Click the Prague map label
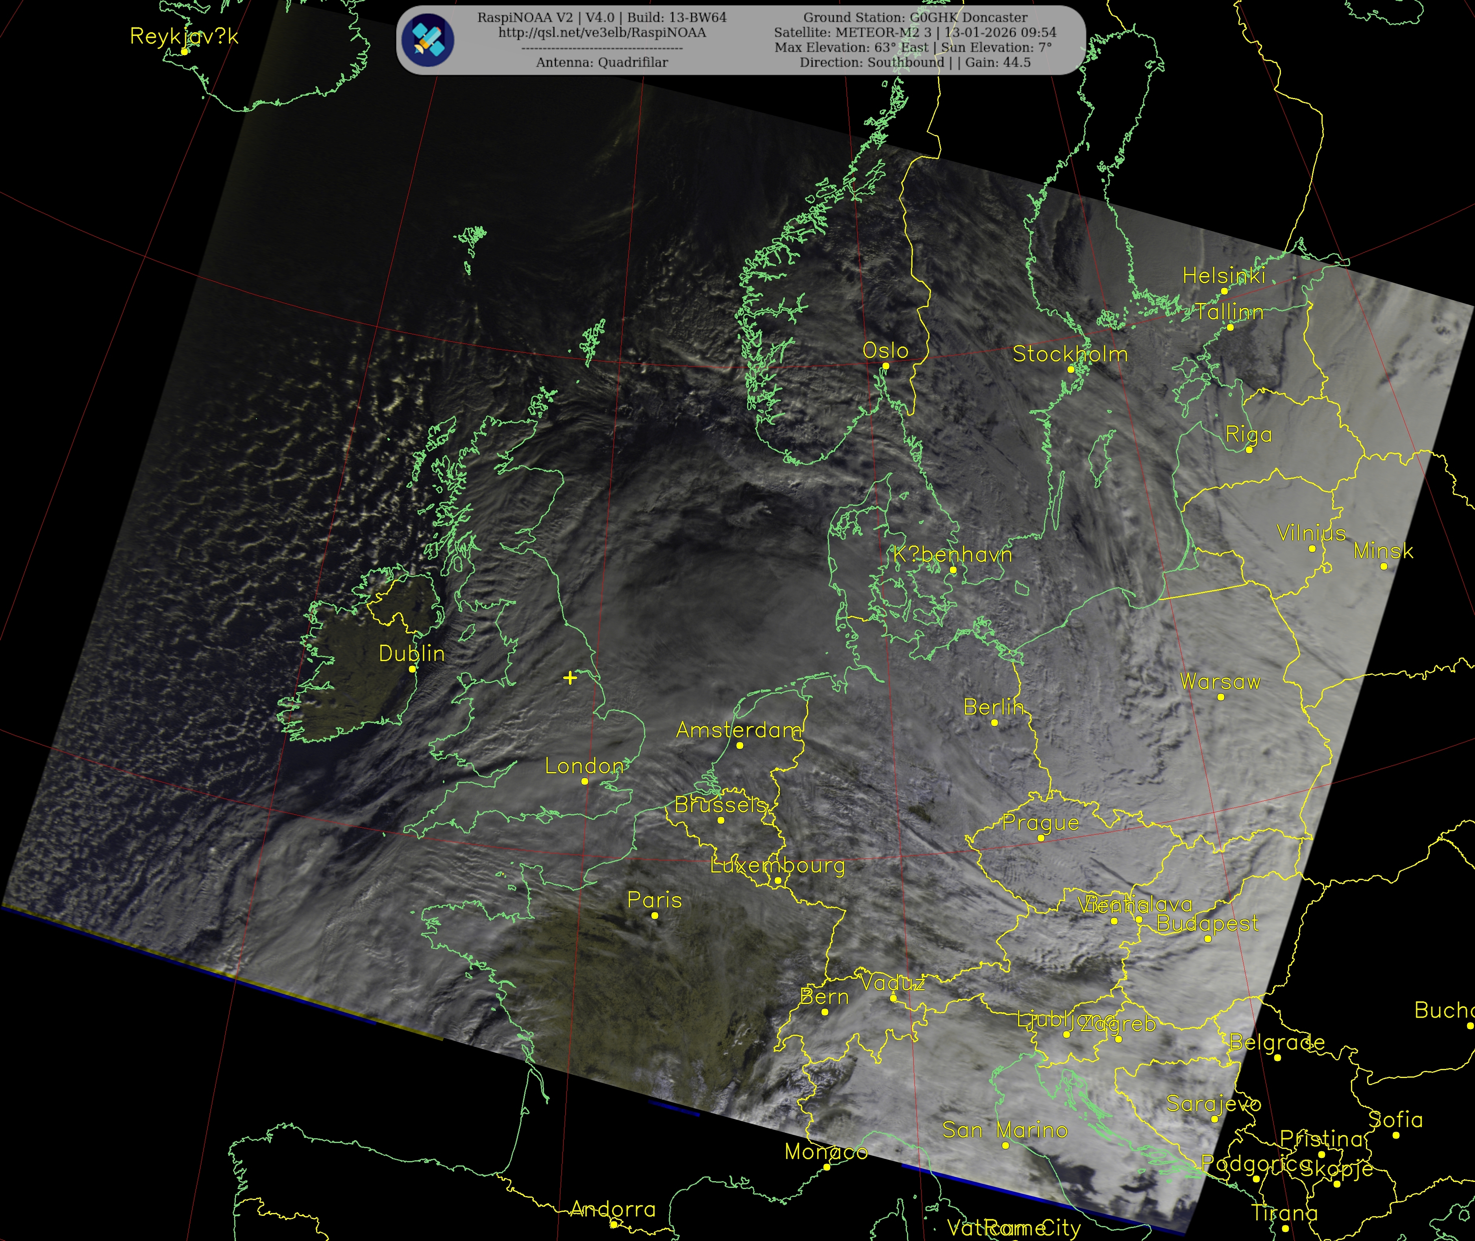This screenshot has height=1241, width=1475. [x=1040, y=822]
